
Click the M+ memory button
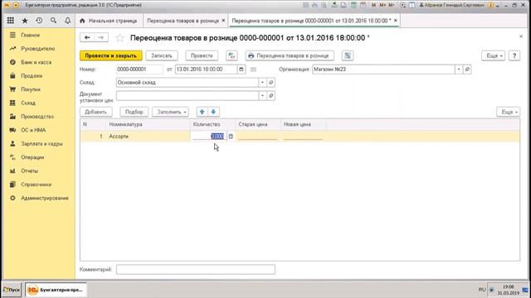click(382, 5)
